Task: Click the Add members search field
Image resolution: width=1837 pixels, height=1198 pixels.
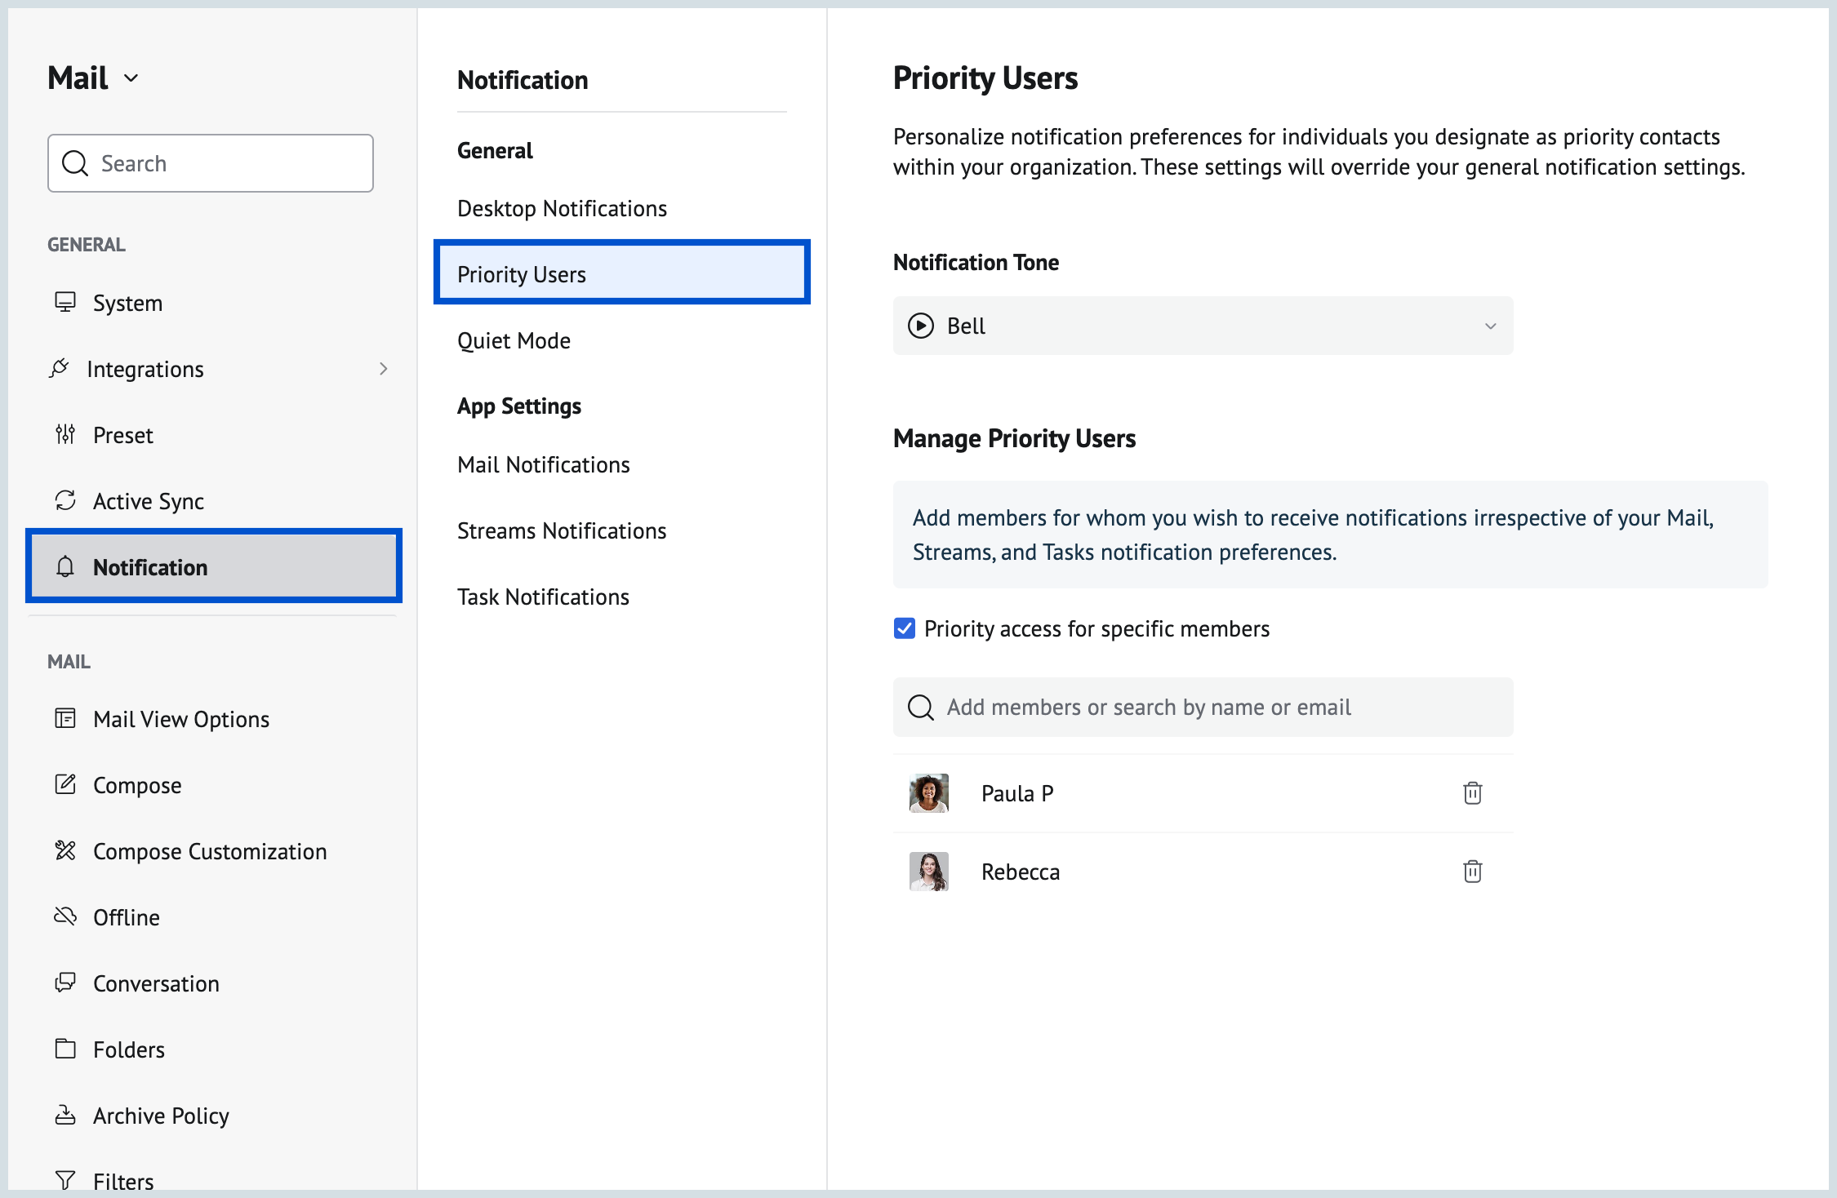Action: 1203,707
